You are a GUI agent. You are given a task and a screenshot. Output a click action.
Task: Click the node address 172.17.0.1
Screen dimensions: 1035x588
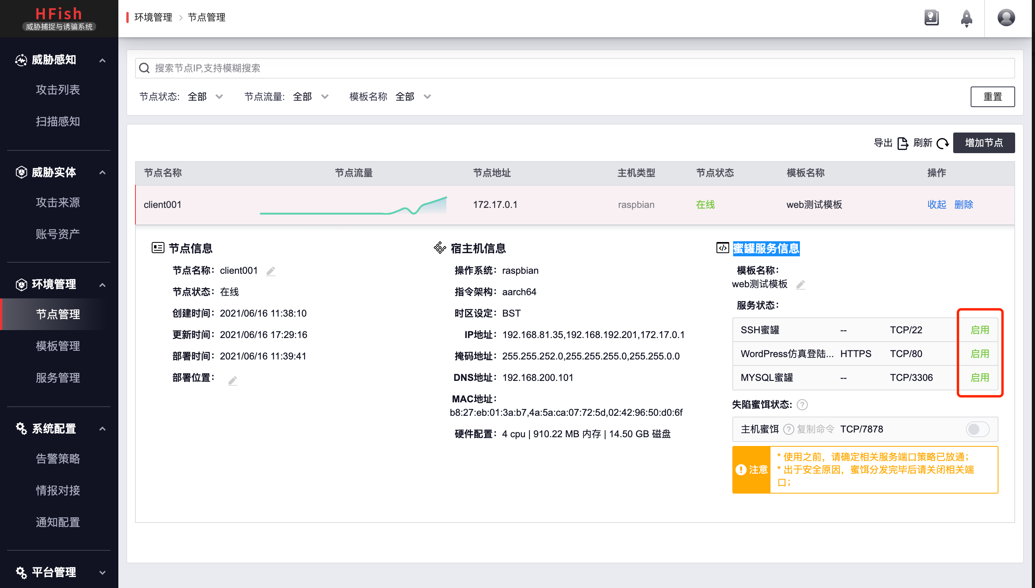[x=495, y=204]
